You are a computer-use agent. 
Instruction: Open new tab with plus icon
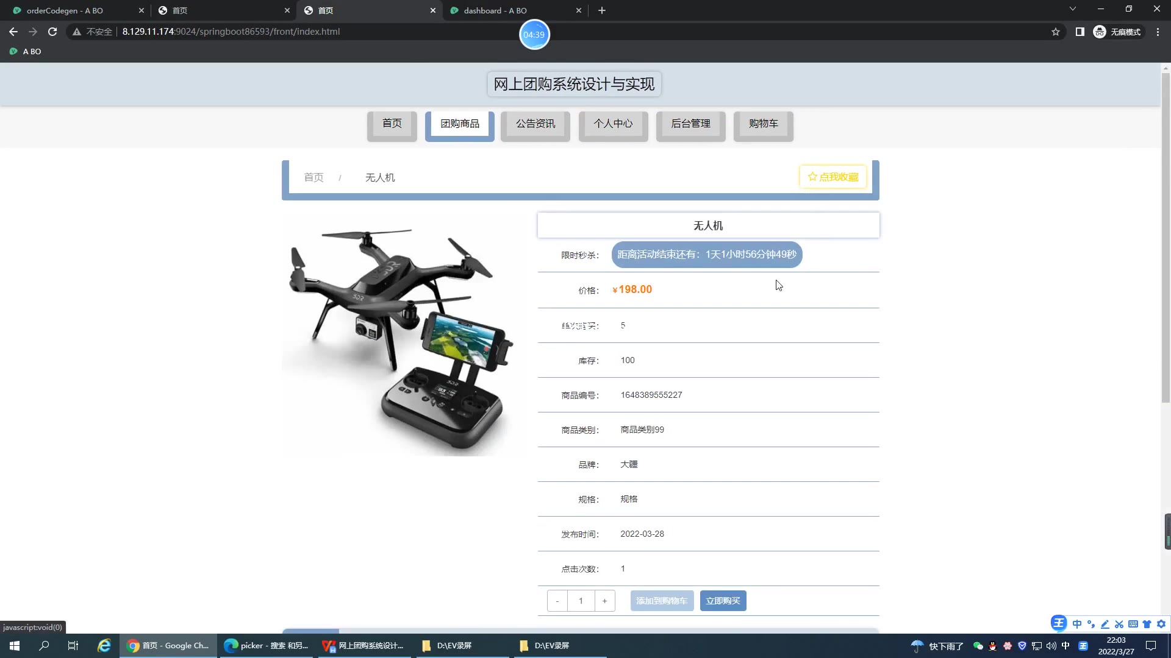tap(601, 10)
